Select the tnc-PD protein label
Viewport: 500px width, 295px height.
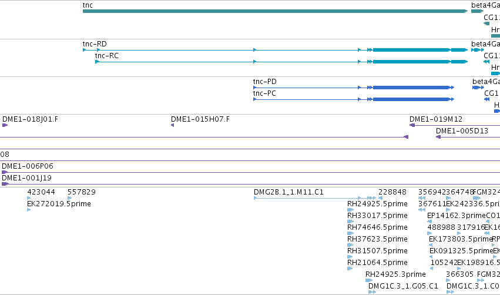264,82
